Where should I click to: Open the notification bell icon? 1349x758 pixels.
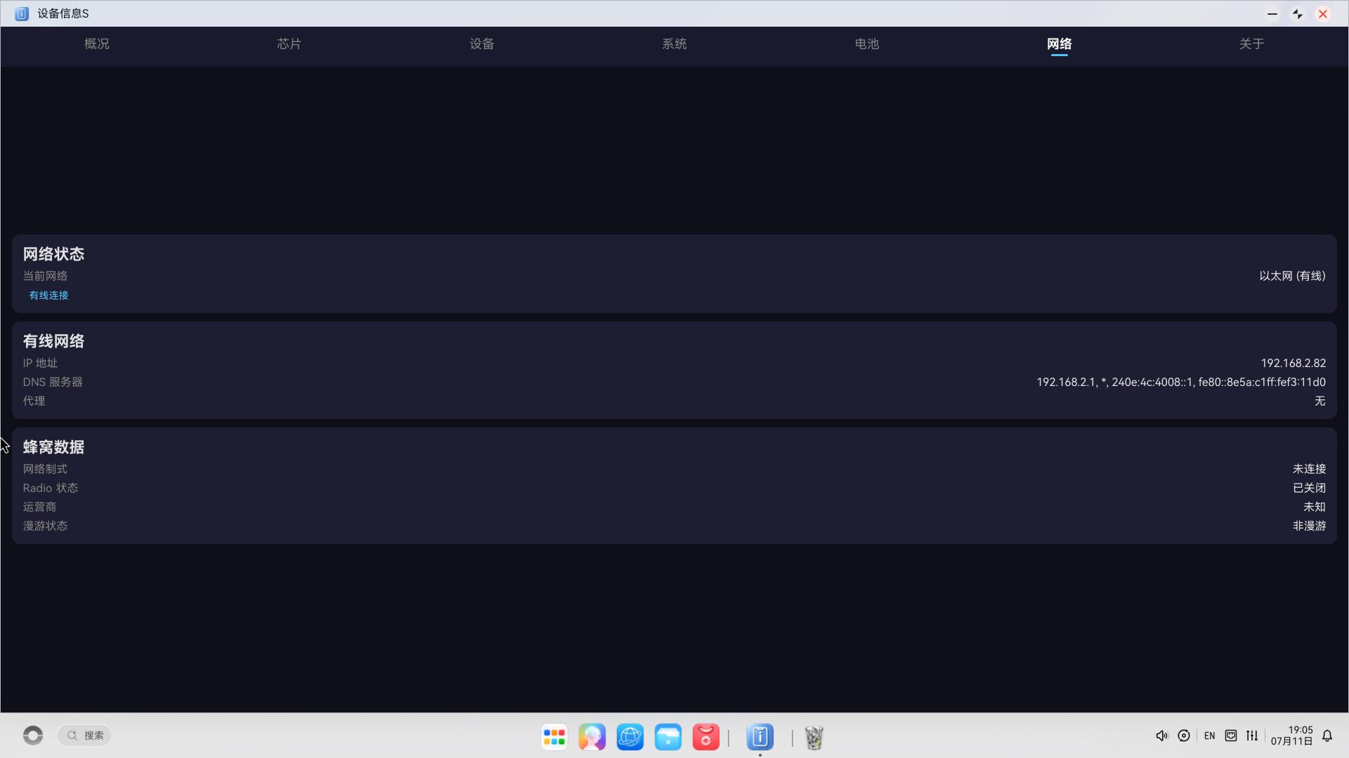(x=1327, y=736)
